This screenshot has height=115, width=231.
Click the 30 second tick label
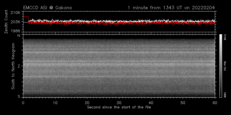119,102
